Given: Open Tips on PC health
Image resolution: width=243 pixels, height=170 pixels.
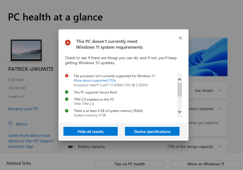Looking at the screenshot, I should 129,164.
